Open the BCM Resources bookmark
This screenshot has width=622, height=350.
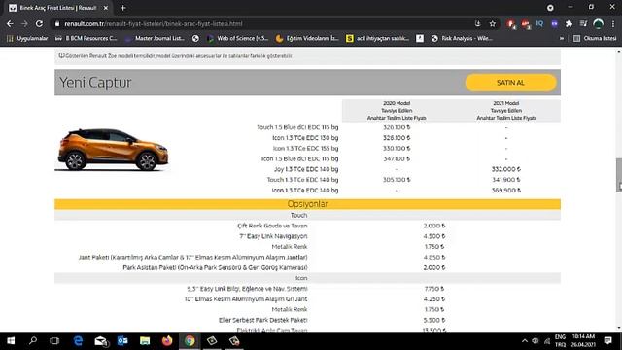(x=86, y=38)
